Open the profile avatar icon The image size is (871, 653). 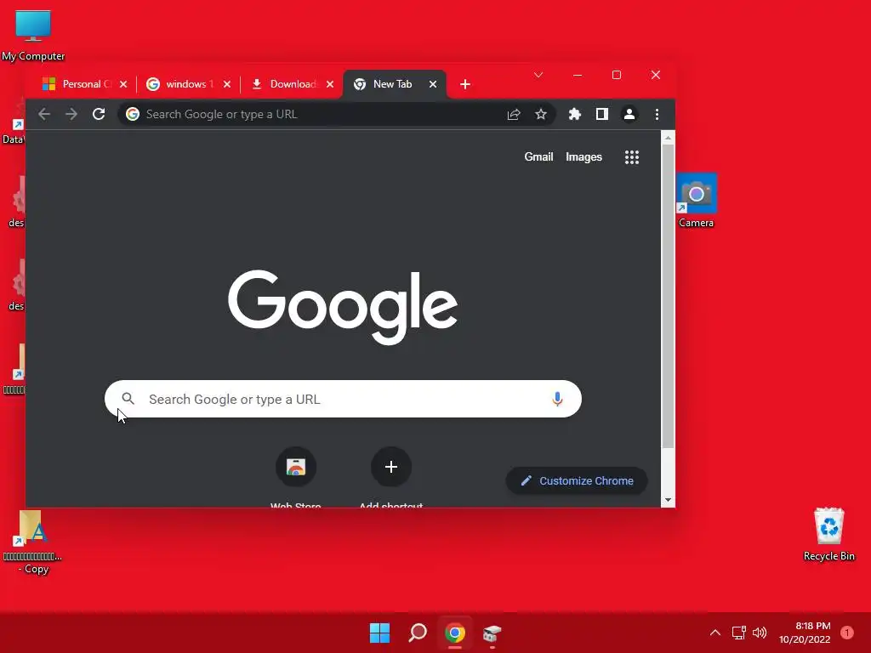point(629,115)
